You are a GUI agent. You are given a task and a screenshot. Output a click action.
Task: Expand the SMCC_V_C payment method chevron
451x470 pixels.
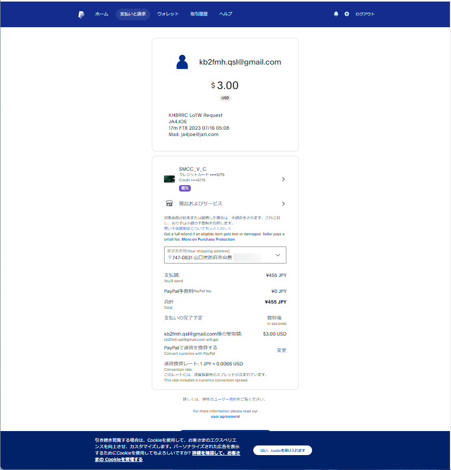point(283,179)
